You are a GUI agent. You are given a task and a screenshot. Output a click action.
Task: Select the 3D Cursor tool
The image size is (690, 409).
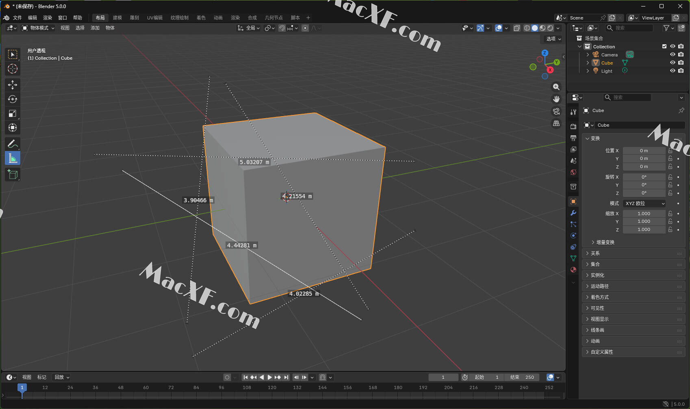point(13,69)
